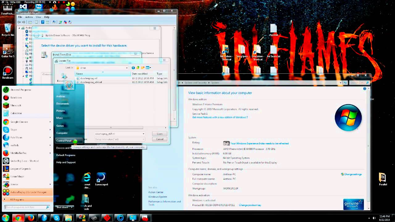Click Chrome icon on the taskbar
This screenshot has width=395, height=222.
point(18,218)
